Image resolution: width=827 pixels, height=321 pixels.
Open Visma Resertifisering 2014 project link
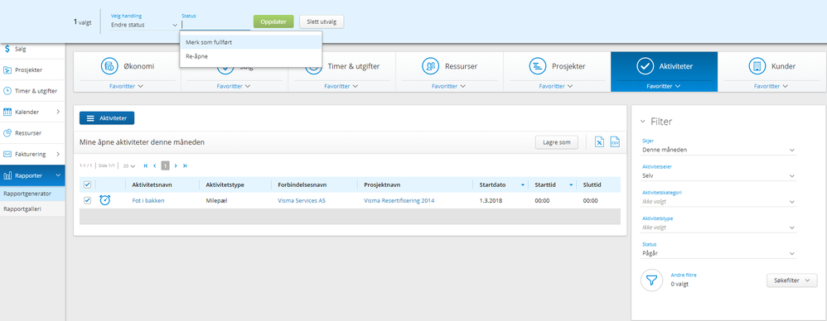pyautogui.click(x=399, y=200)
